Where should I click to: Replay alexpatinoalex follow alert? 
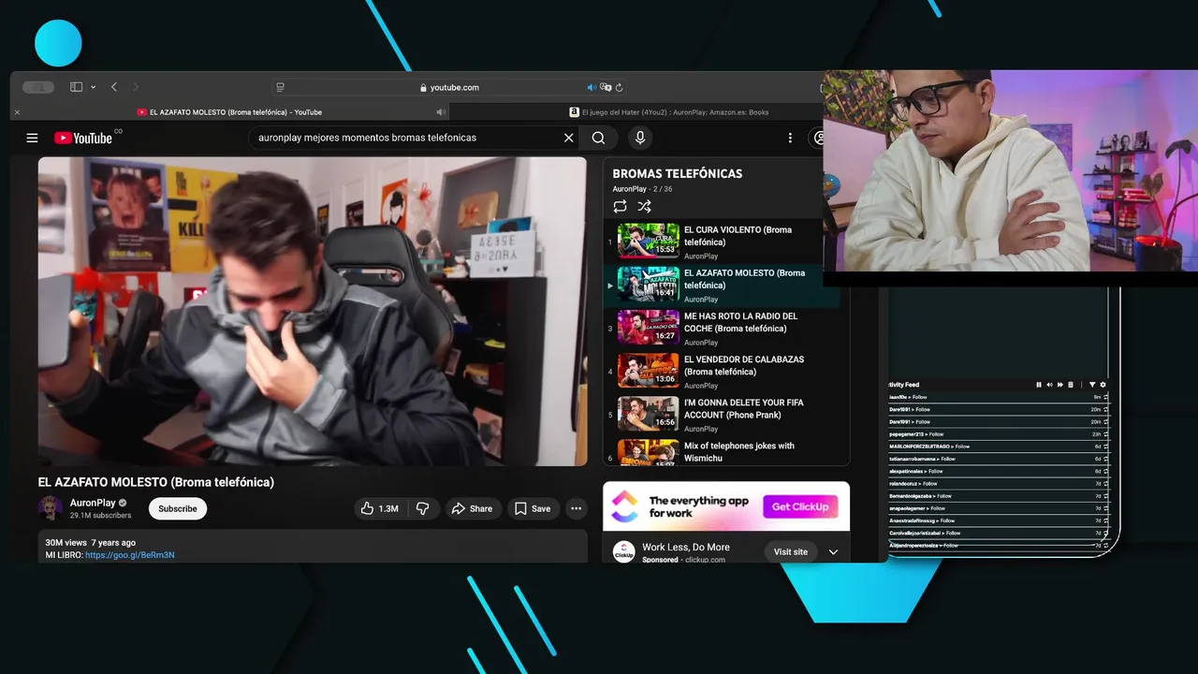point(1105,471)
